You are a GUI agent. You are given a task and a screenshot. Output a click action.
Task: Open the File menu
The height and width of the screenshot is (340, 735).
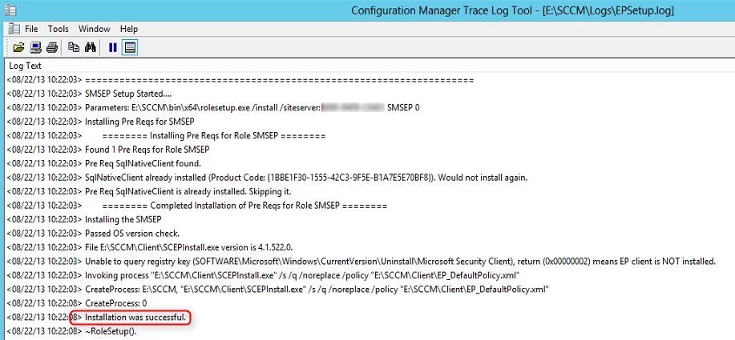point(31,29)
